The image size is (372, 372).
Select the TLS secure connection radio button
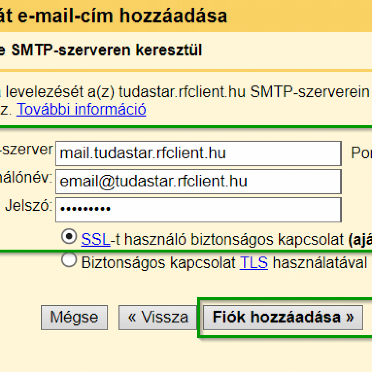tap(69, 260)
